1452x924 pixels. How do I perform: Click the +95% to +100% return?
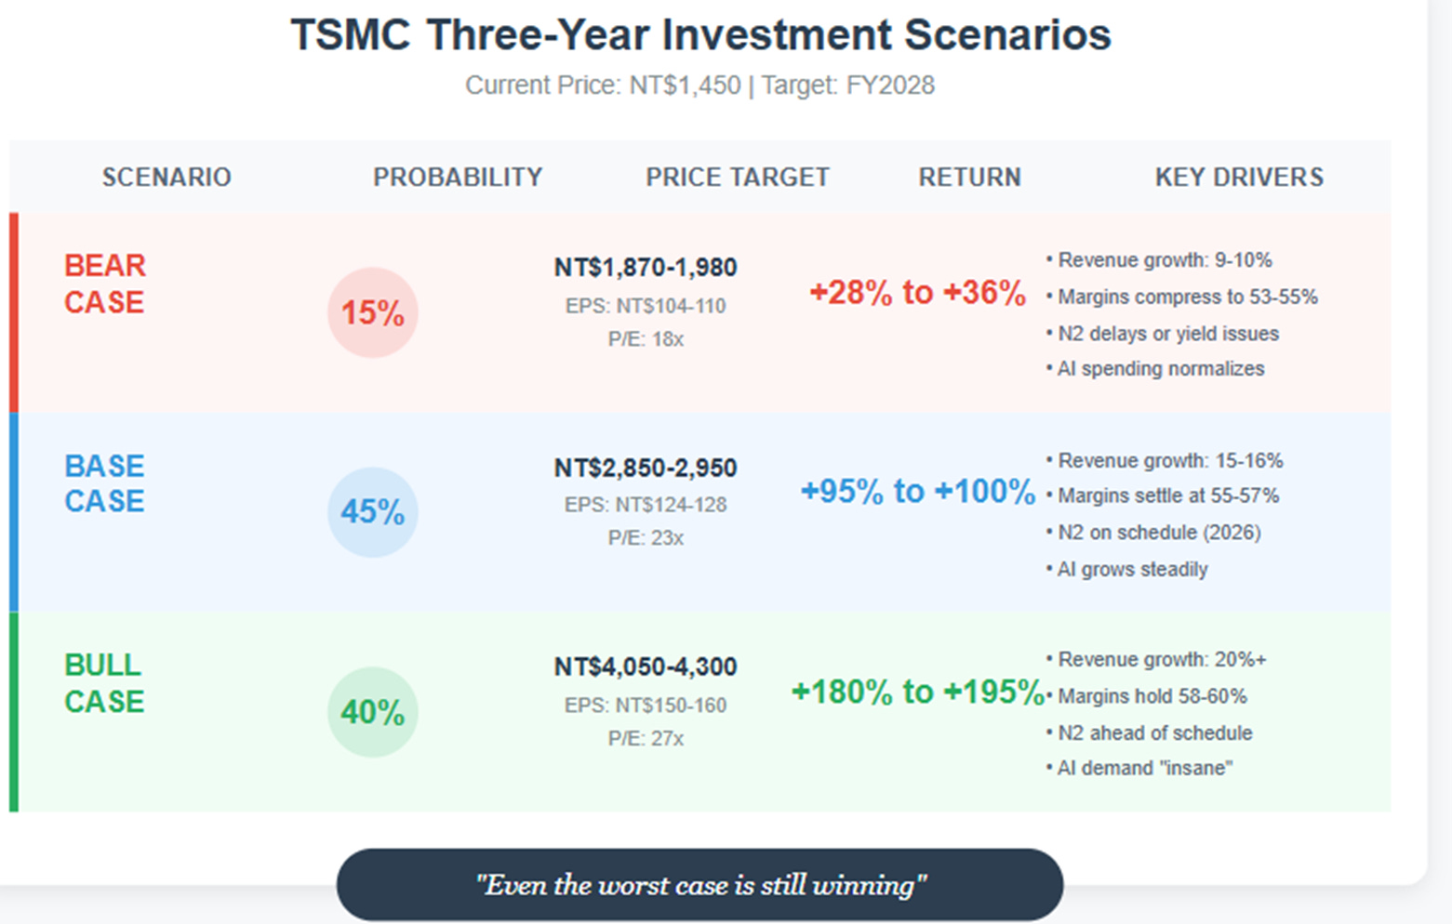point(918,491)
